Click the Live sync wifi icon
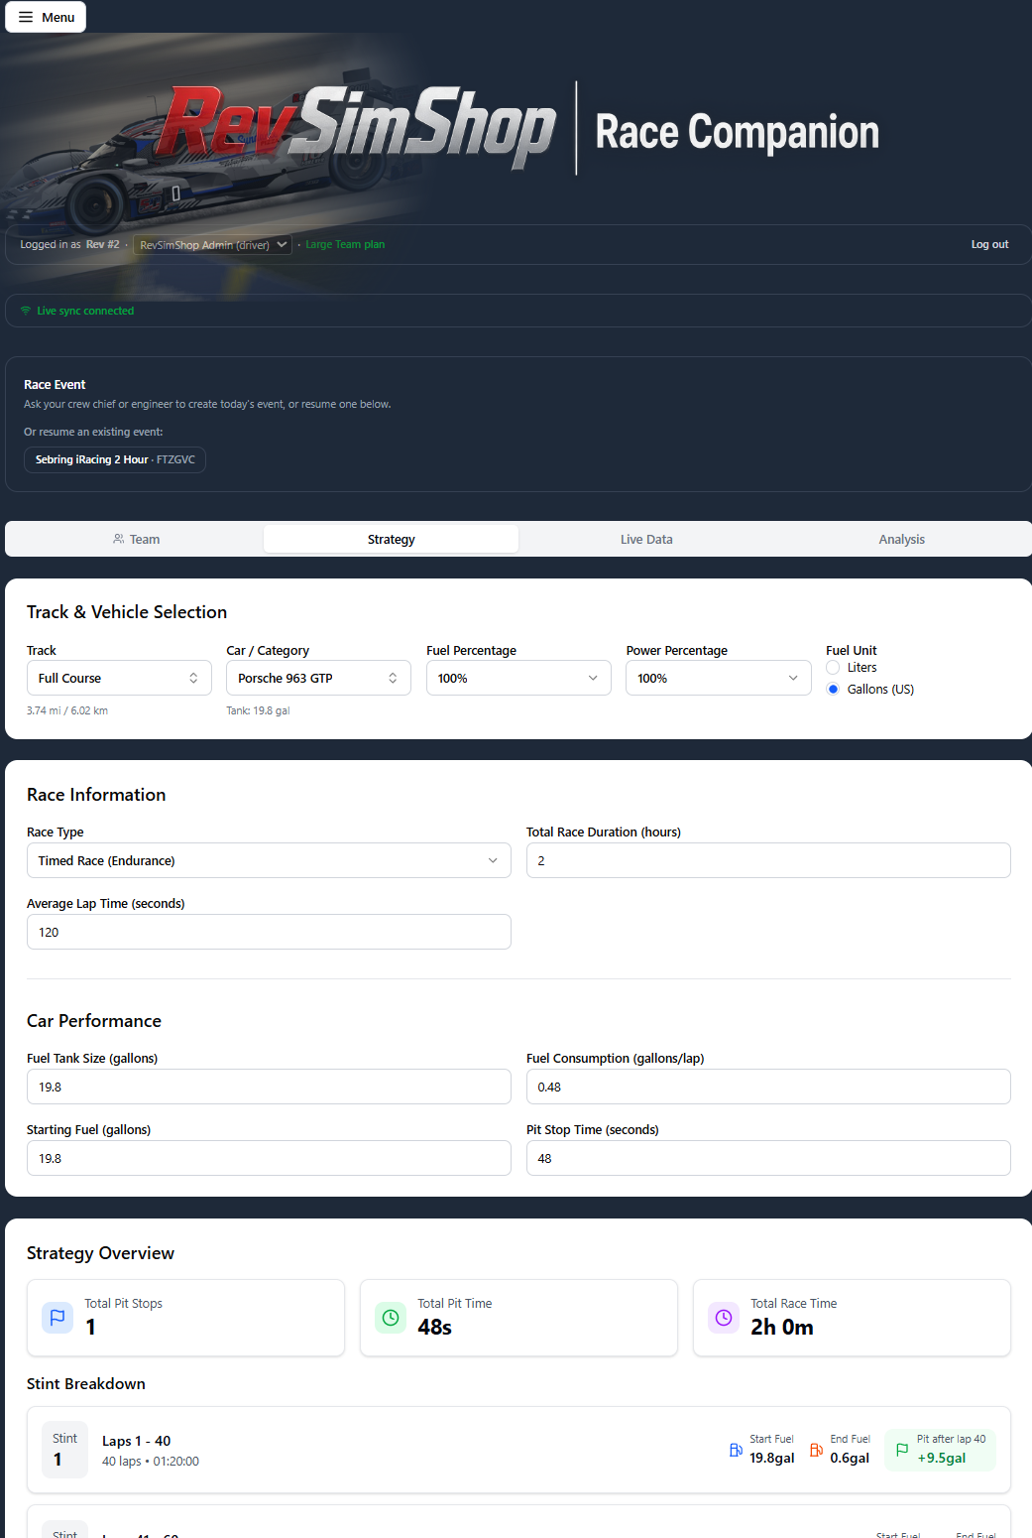The width and height of the screenshot is (1032, 1538). coord(26,311)
